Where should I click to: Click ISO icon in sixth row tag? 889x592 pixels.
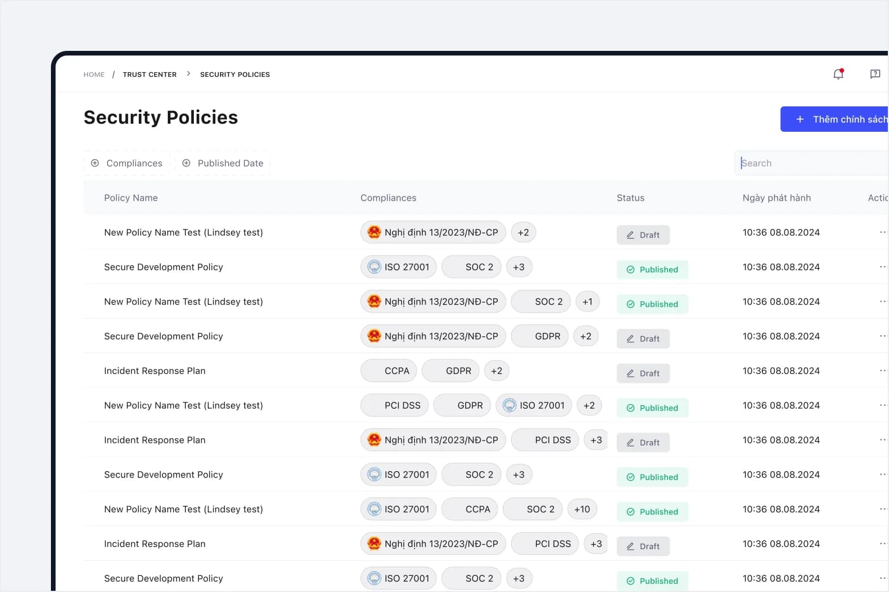(x=509, y=406)
